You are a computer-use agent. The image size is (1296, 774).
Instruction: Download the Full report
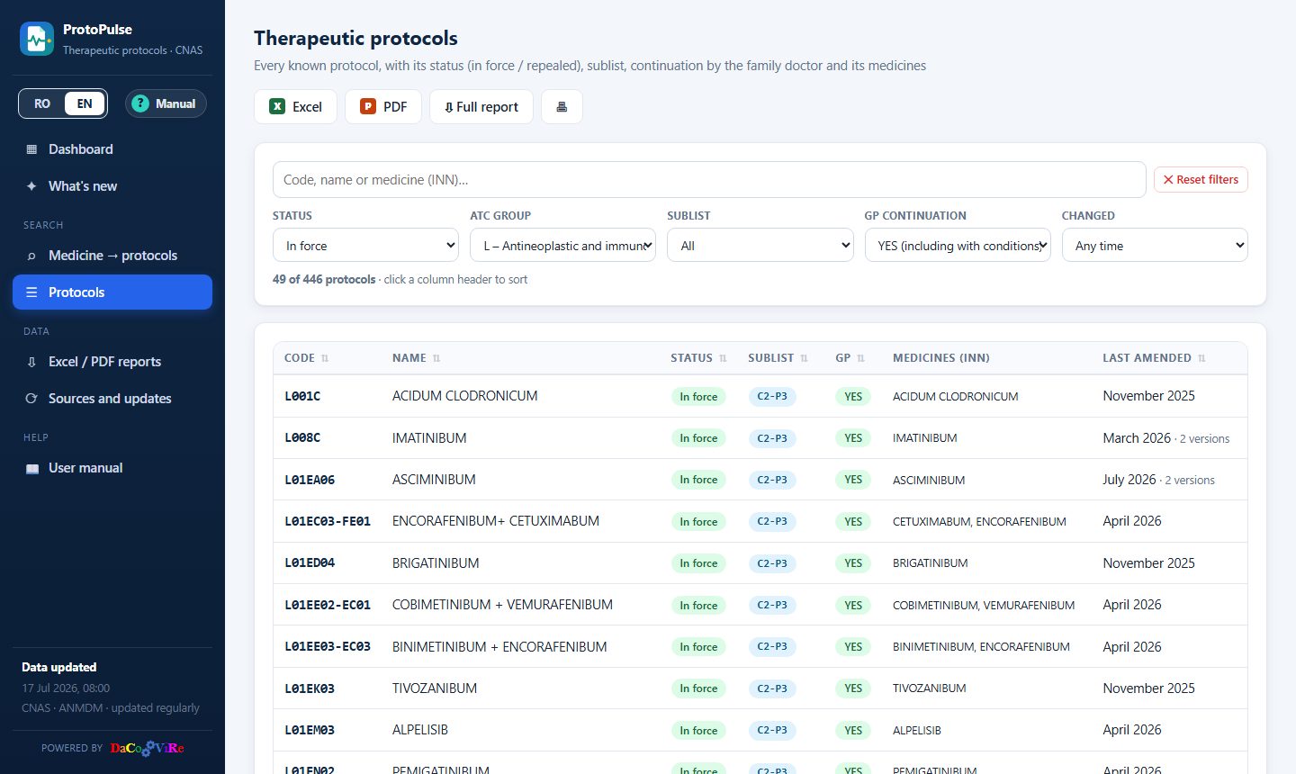481,106
